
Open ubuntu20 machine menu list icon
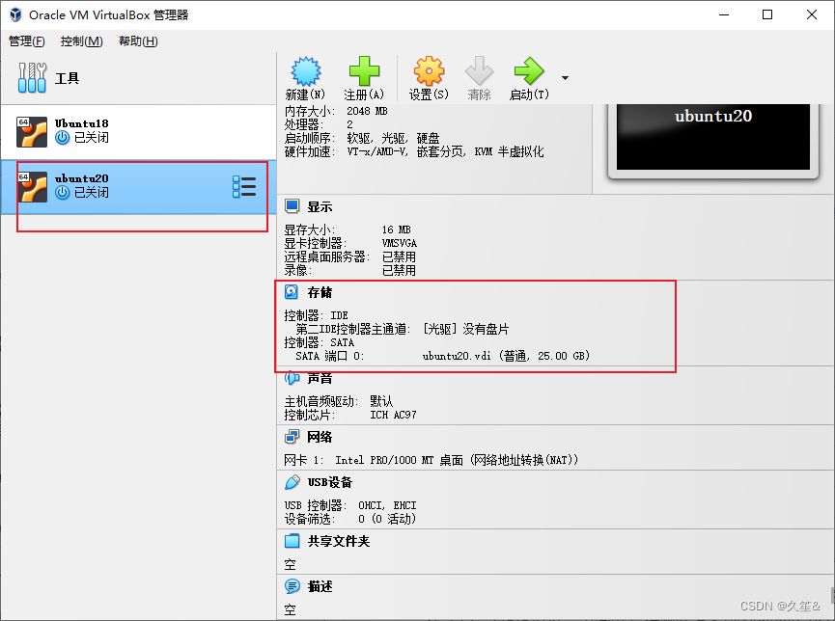pyautogui.click(x=244, y=187)
